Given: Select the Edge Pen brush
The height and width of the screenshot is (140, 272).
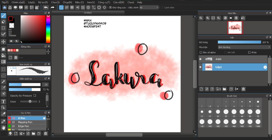Looking at the screenshot, I should (x=27, y=126).
